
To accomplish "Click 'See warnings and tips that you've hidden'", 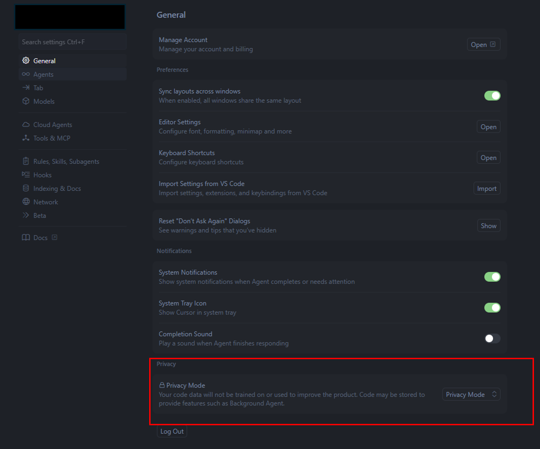I will (x=217, y=230).
